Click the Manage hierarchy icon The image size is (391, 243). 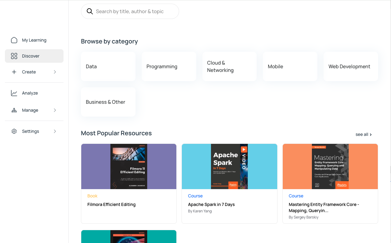14,110
